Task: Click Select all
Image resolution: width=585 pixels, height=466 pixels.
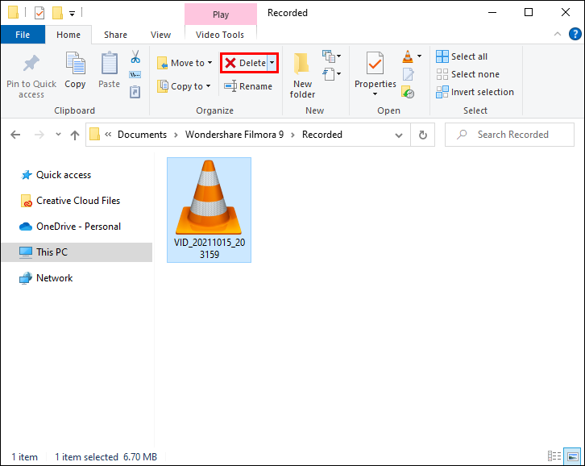Action: (462, 56)
